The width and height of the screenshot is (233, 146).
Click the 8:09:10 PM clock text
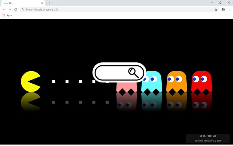coord(208,136)
